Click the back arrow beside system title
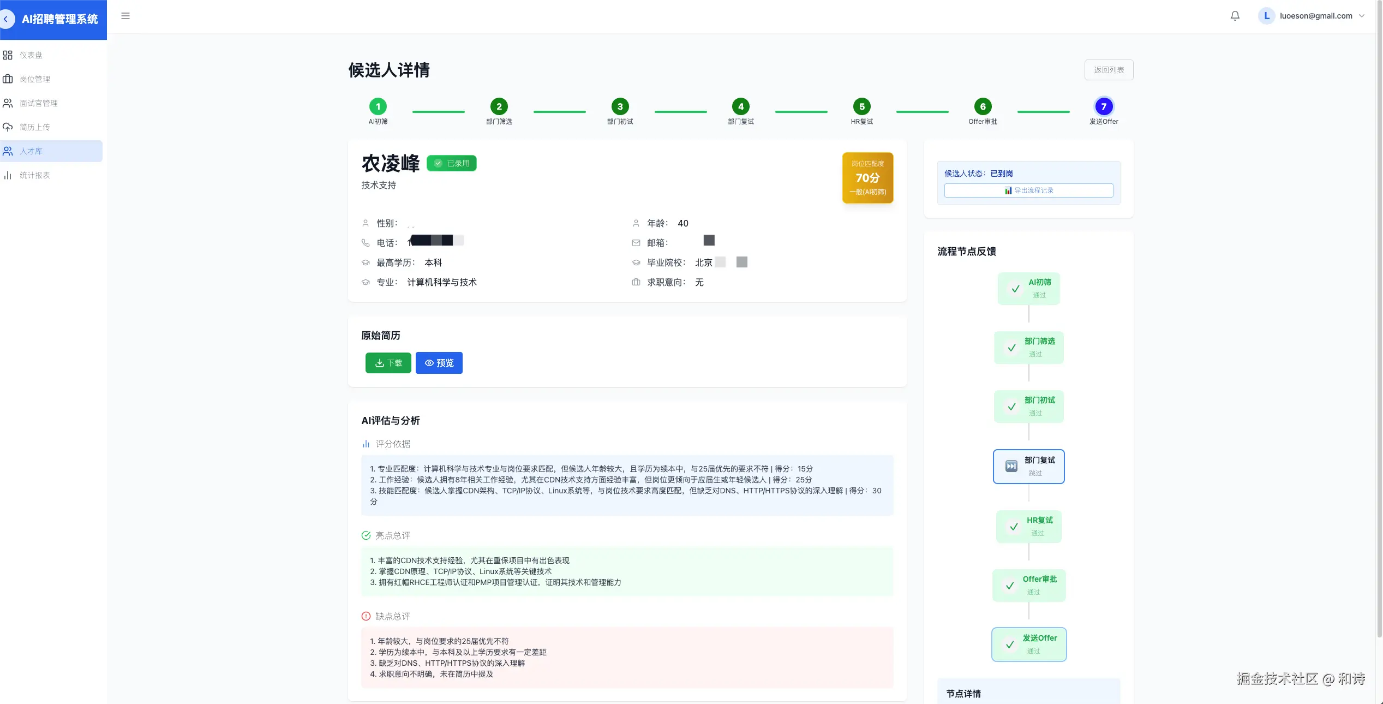 coord(6,19)
